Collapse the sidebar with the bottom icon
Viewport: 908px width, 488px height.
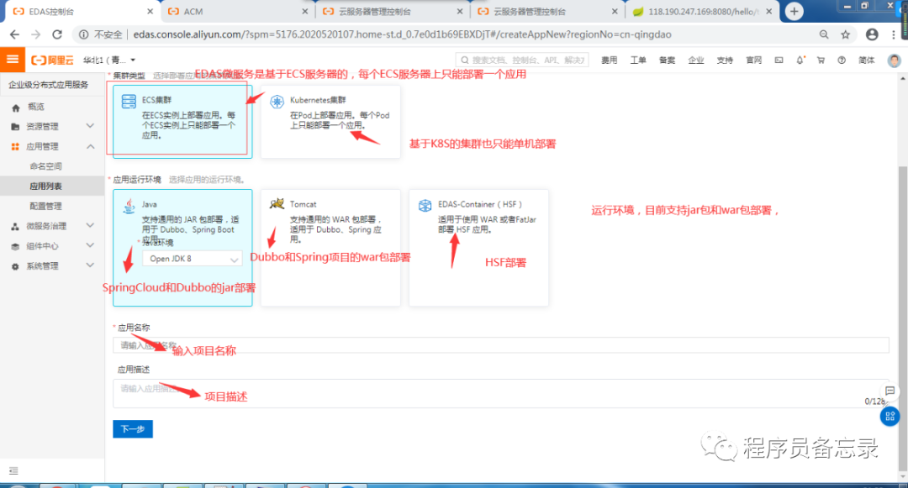point(13,470)
